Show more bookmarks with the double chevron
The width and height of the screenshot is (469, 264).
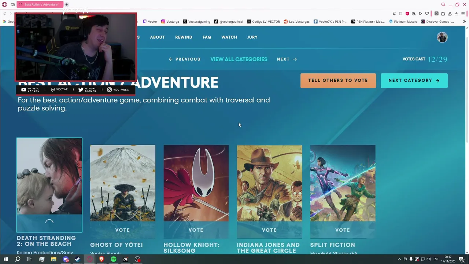pyautogui.click(x=464, y=22)
